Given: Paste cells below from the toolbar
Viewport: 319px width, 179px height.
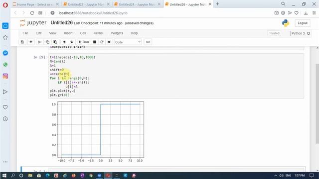Looking at the screenshot, I should point(55,42).
